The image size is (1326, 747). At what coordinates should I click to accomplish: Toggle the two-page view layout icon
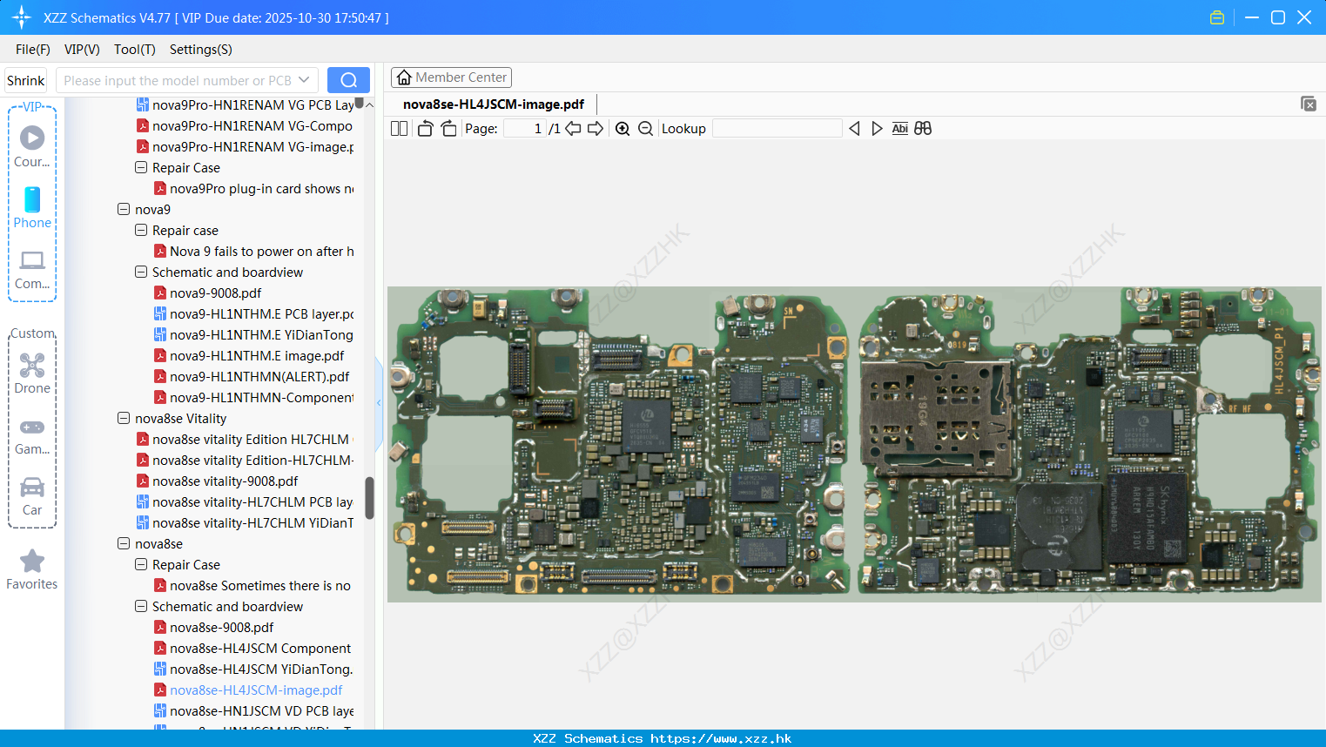click(399, 129)
